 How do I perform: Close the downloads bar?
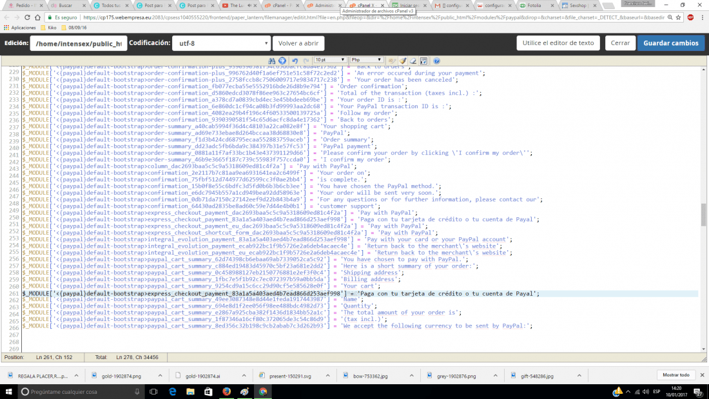(x=702, y=375)
